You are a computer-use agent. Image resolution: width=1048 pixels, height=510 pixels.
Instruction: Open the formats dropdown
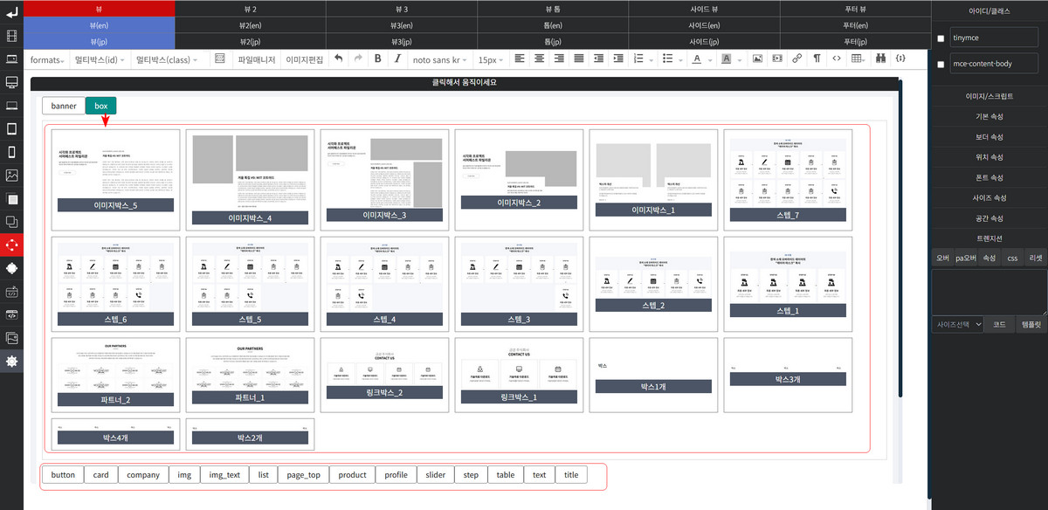pyautogui.click(x=47, y=59)
